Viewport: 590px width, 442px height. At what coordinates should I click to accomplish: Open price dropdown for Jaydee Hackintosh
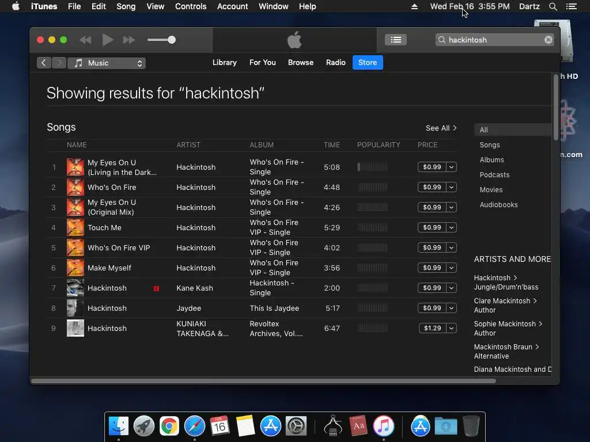coord(451,308)
